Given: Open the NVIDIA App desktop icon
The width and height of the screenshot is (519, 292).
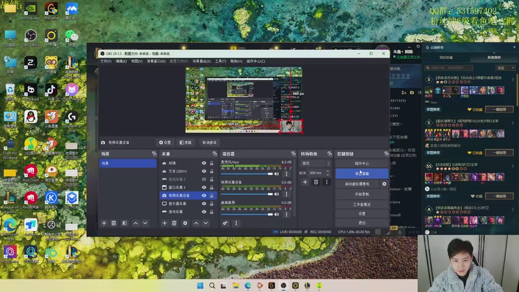Looking at the screenshot, I should pos(30,11).
